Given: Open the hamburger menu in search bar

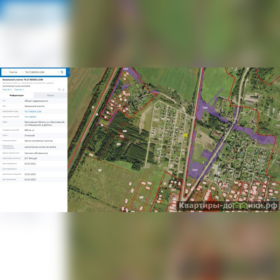Looking at the screenshot, I should click(x=5, y=72).
